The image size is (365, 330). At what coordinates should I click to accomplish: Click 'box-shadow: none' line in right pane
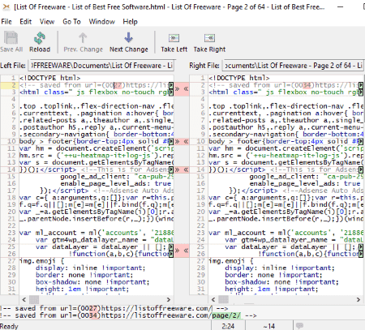(281, 282)
